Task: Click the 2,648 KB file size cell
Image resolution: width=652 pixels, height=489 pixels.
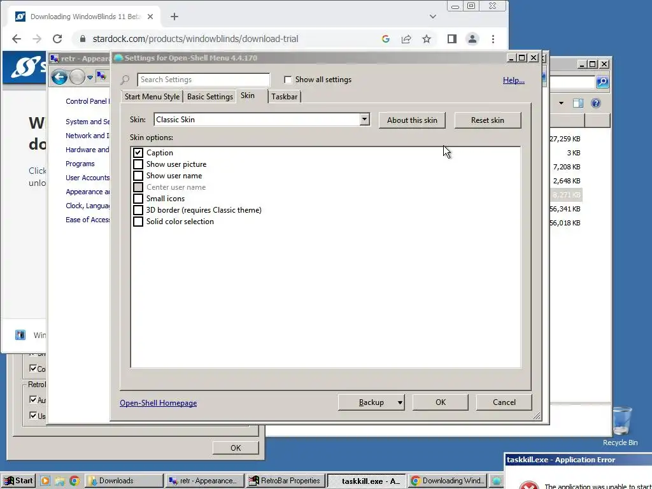Action: [566, 181]
